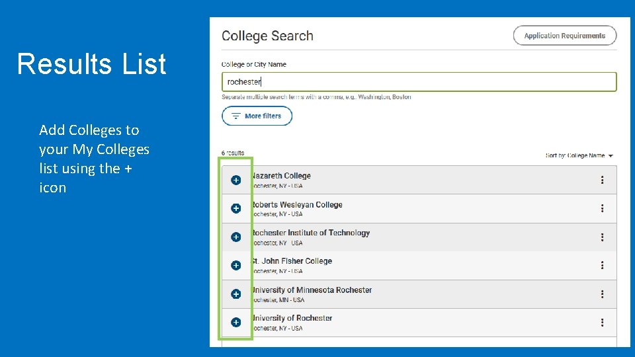
Task: Add Roberts Wesleyan College to list
Action: 235,208
